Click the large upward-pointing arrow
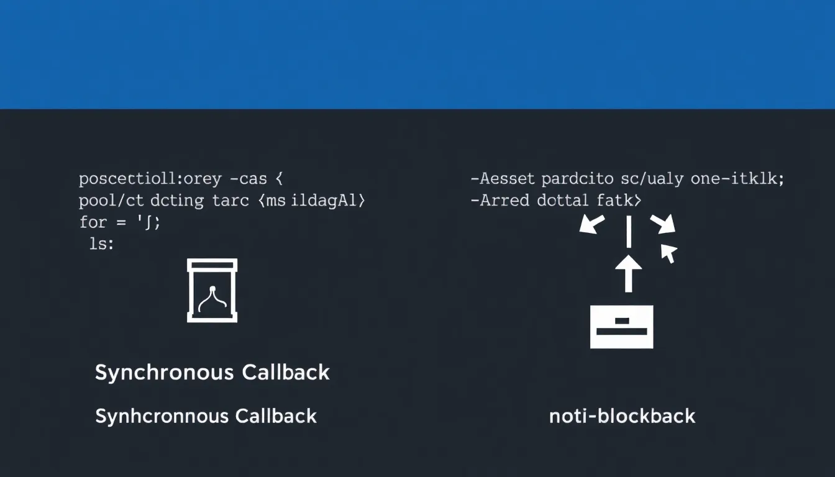 coord(628,273)
